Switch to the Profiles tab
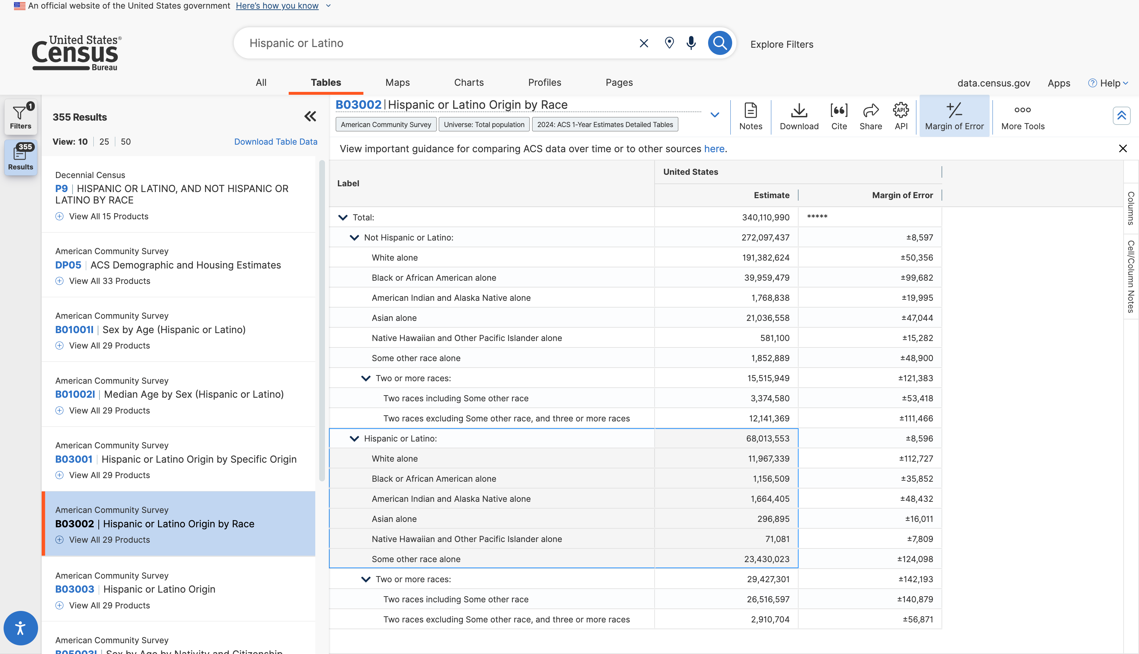 coord(544,82)
